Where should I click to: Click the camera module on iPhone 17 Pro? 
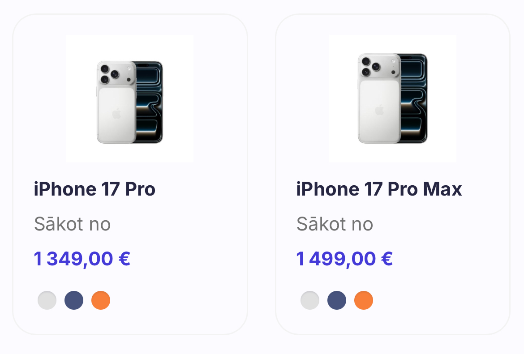(116, 74)
